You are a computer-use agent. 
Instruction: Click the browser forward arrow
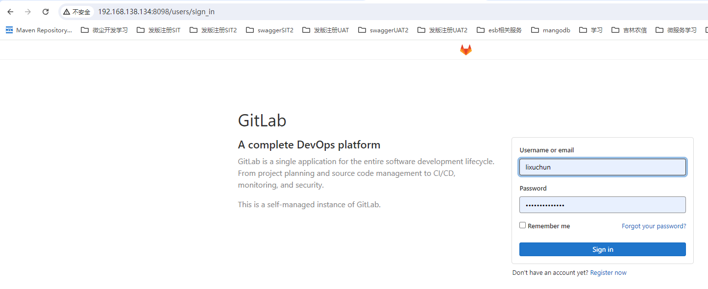[x=28, y=12]
